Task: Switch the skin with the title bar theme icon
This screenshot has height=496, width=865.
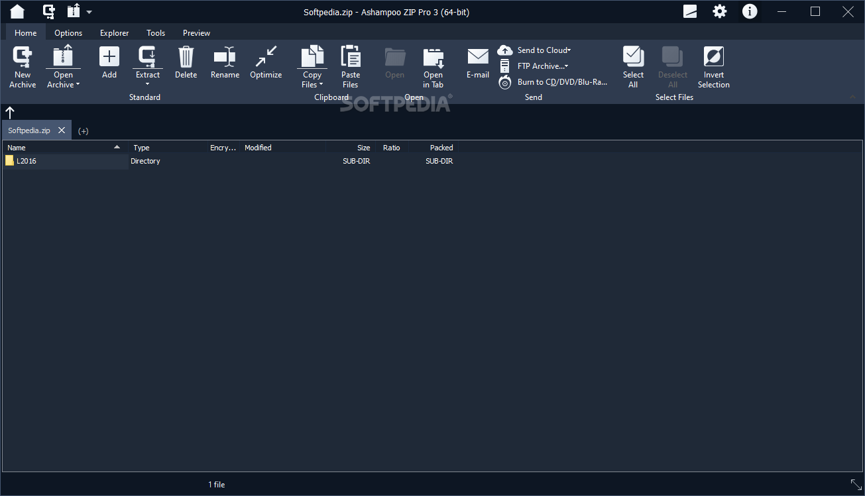Action: click(690, 11)
